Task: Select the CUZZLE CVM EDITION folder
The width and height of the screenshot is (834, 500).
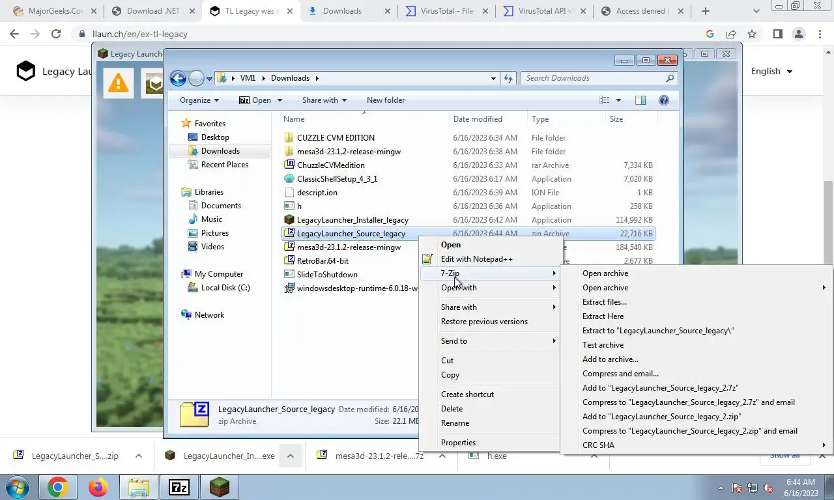Action: [x=336, y=138]
